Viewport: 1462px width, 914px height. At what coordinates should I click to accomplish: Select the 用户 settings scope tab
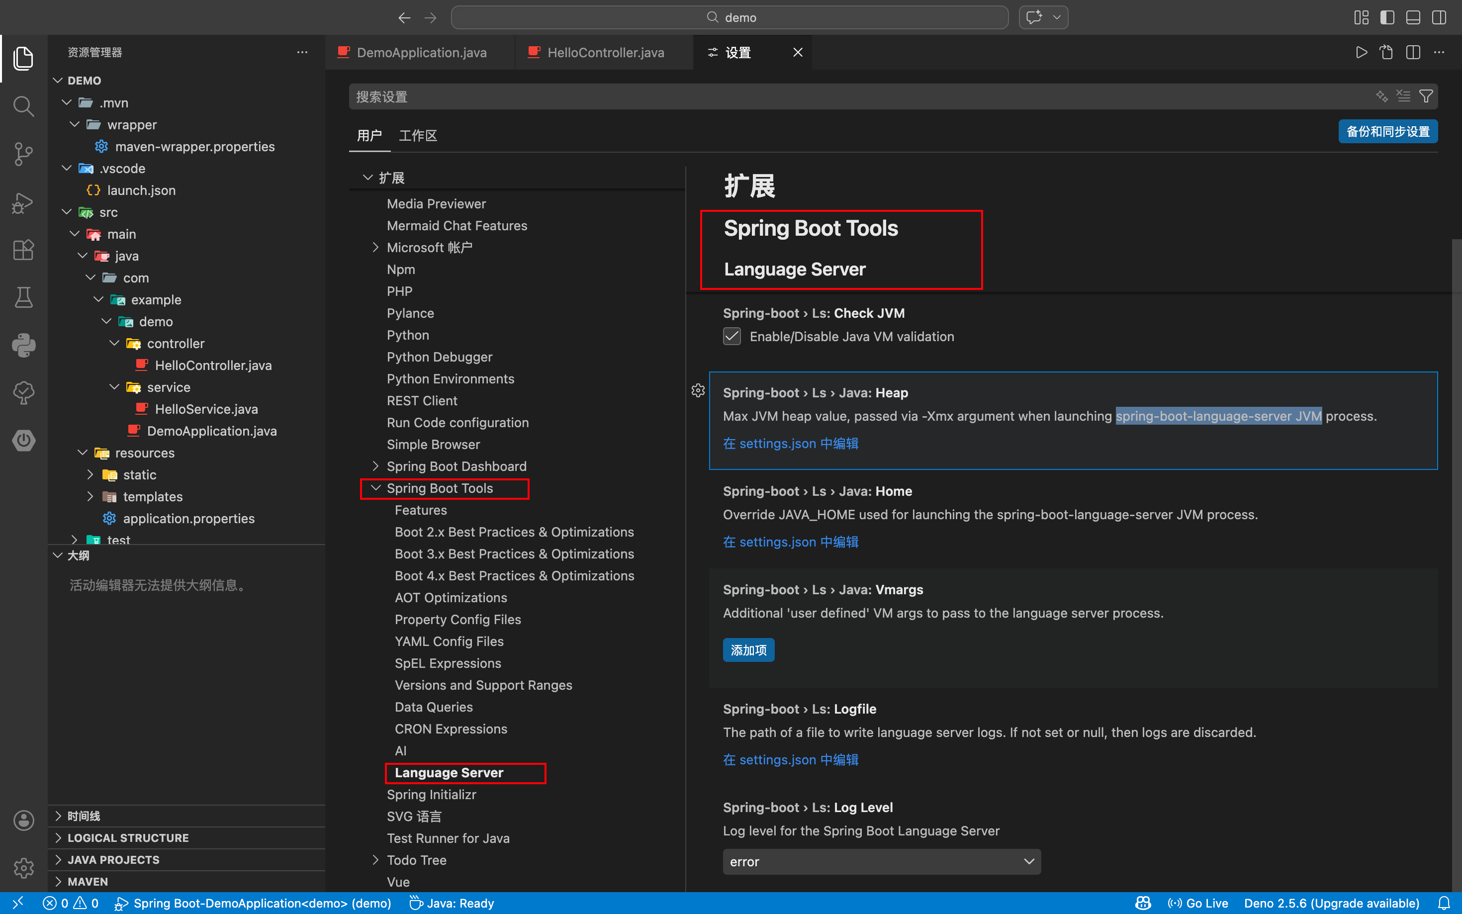[369, 135]
